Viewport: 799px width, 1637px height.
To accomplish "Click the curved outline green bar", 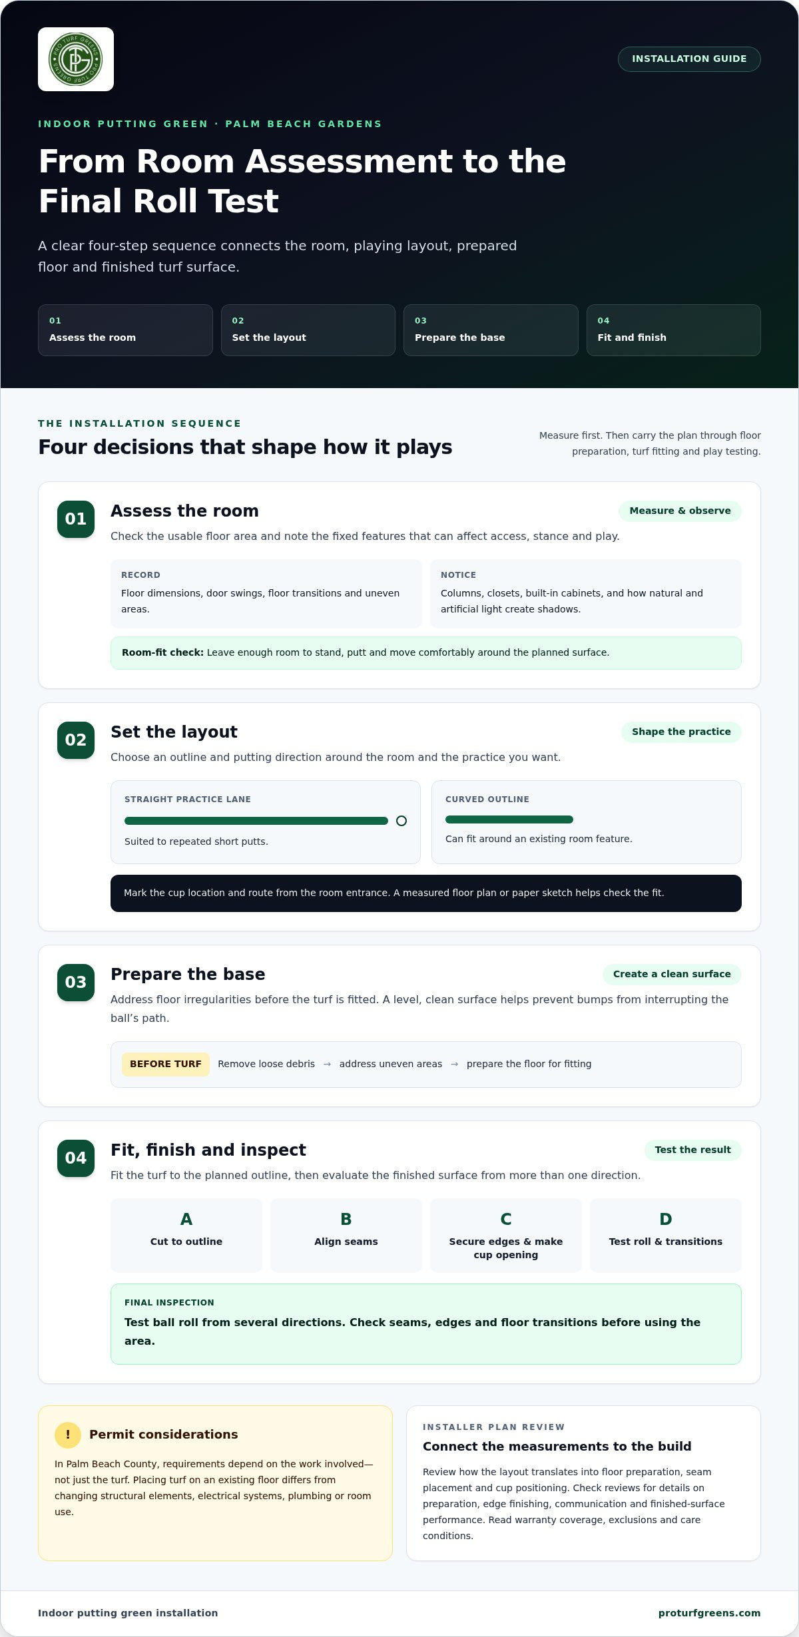I will coord(509,819).
